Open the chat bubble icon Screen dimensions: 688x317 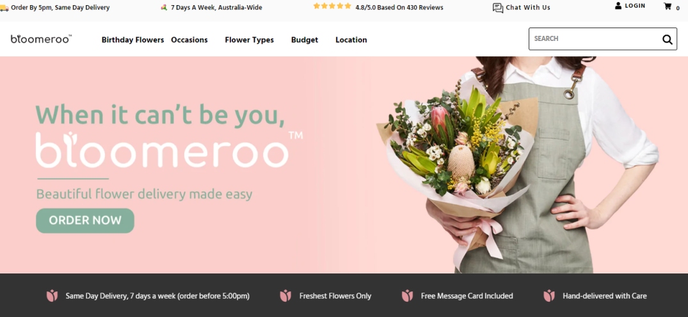coord(497,8)
